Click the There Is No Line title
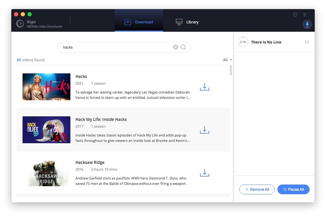This screenshot has height=216, width=326. 266,42
